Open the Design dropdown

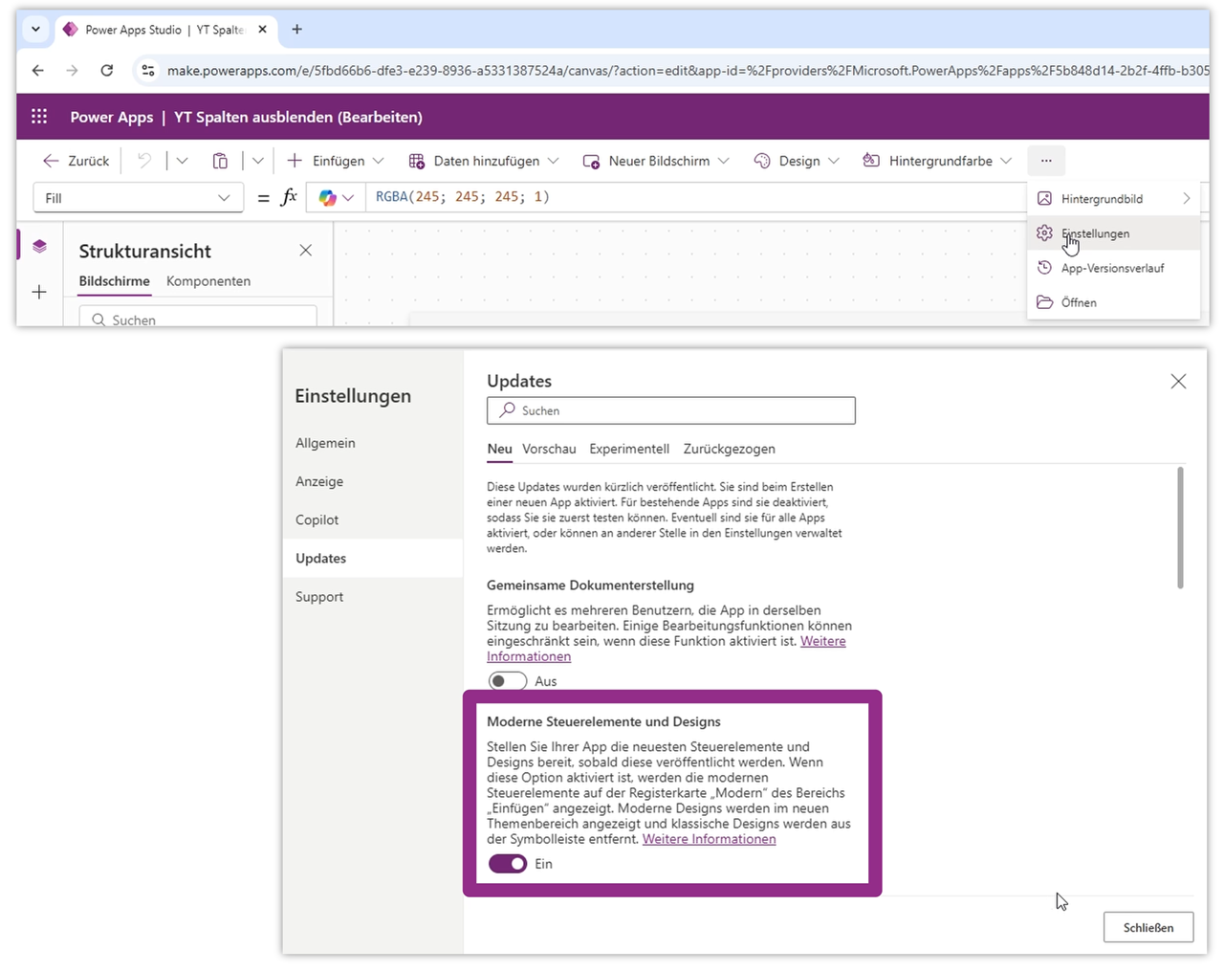pyautogui.click(x=797, y=161)
